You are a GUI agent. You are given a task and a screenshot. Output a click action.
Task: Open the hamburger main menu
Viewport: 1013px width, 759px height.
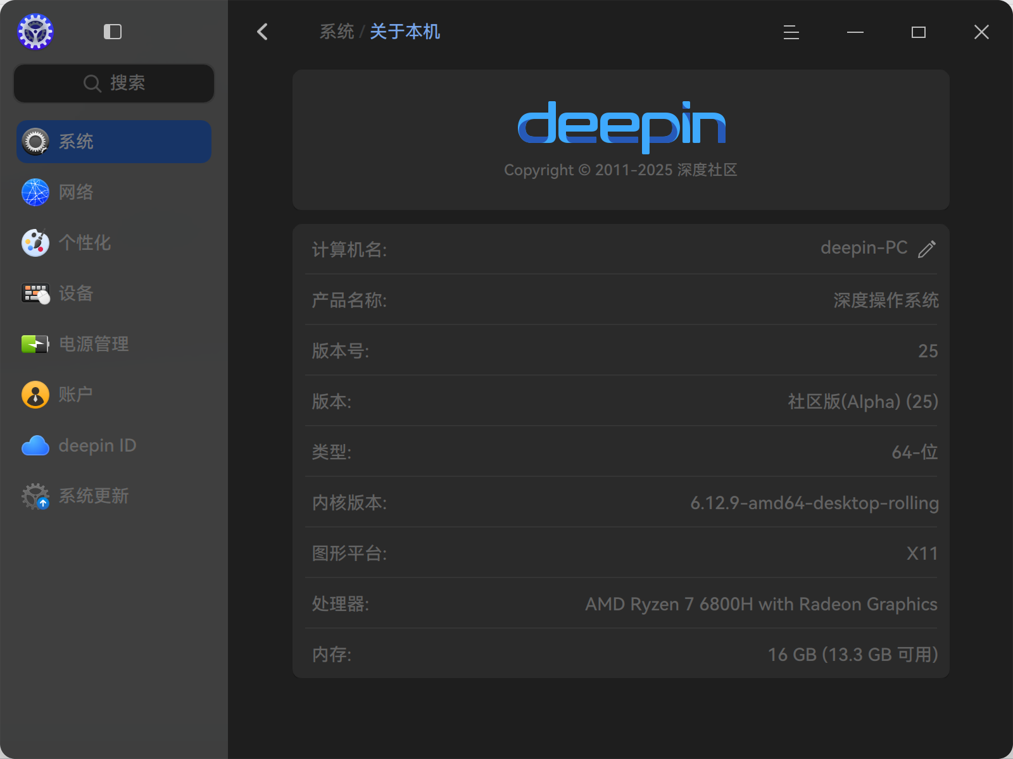791,32
